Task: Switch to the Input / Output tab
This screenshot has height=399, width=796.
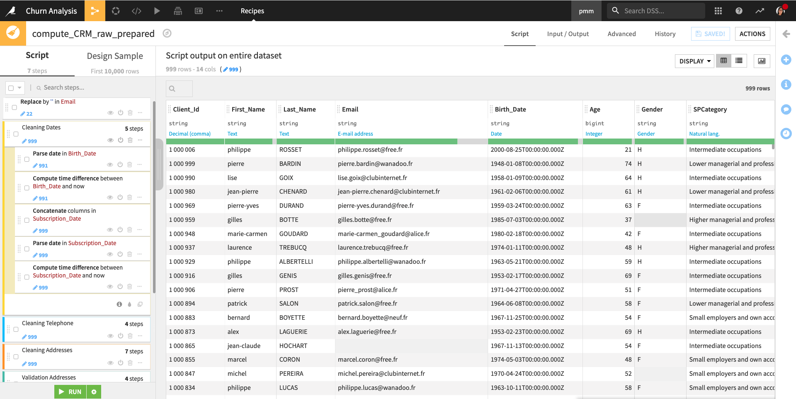Action: [x=568, y=34]
